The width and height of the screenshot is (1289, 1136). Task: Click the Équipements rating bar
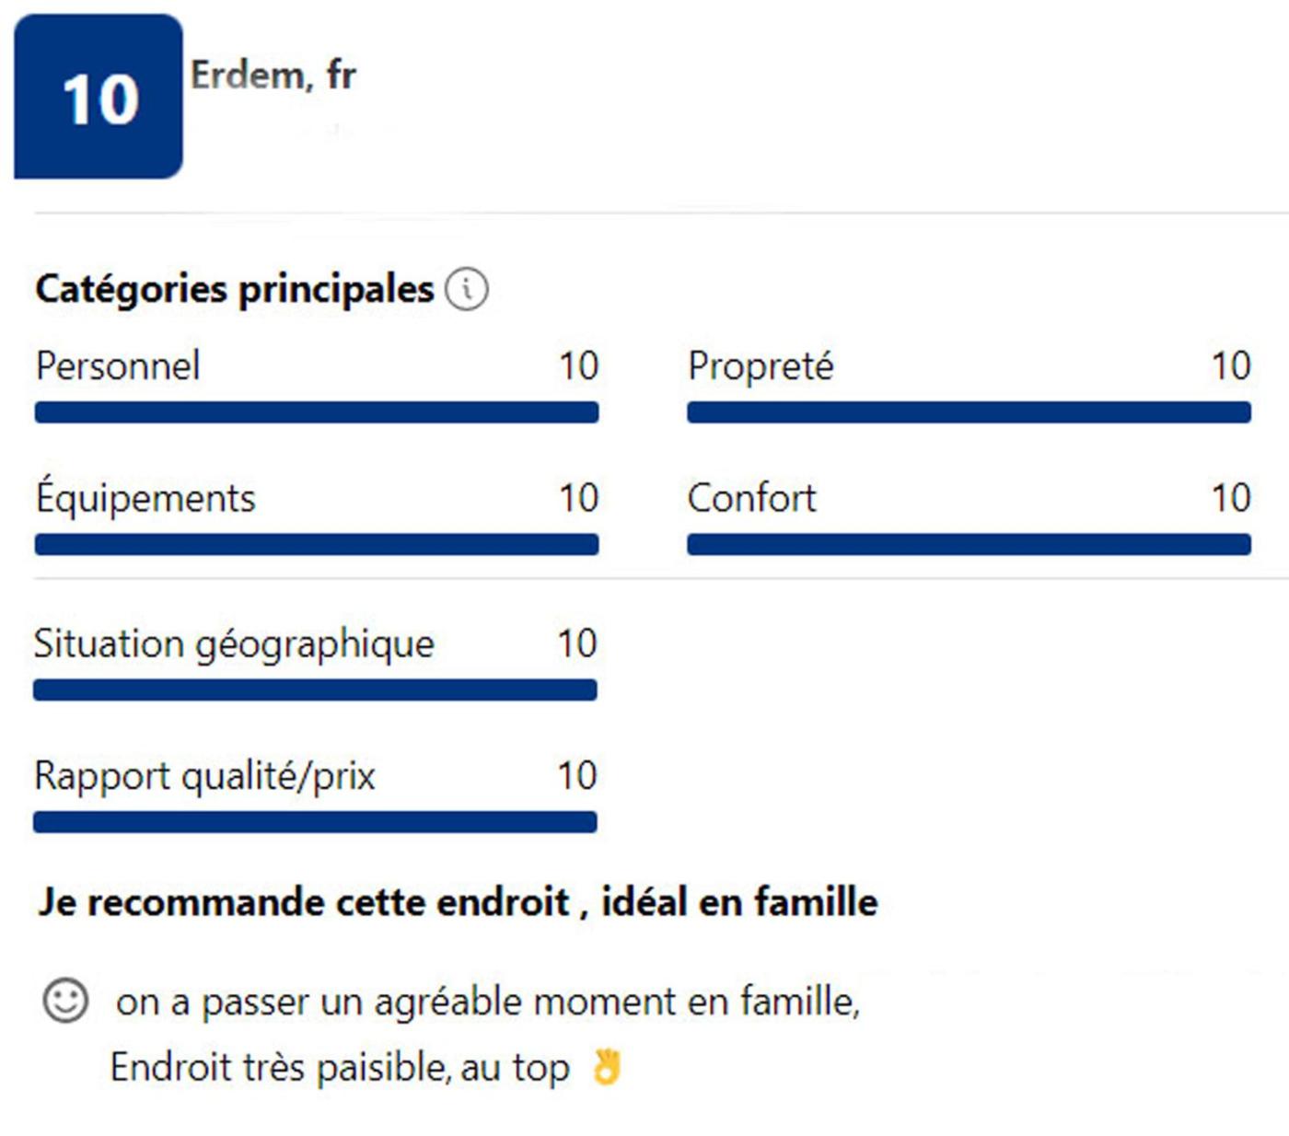pyautogui.click(x=317, y=545)
